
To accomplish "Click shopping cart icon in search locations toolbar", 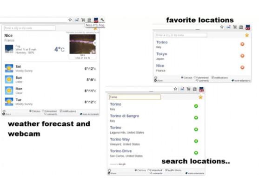I will [188, 89].
